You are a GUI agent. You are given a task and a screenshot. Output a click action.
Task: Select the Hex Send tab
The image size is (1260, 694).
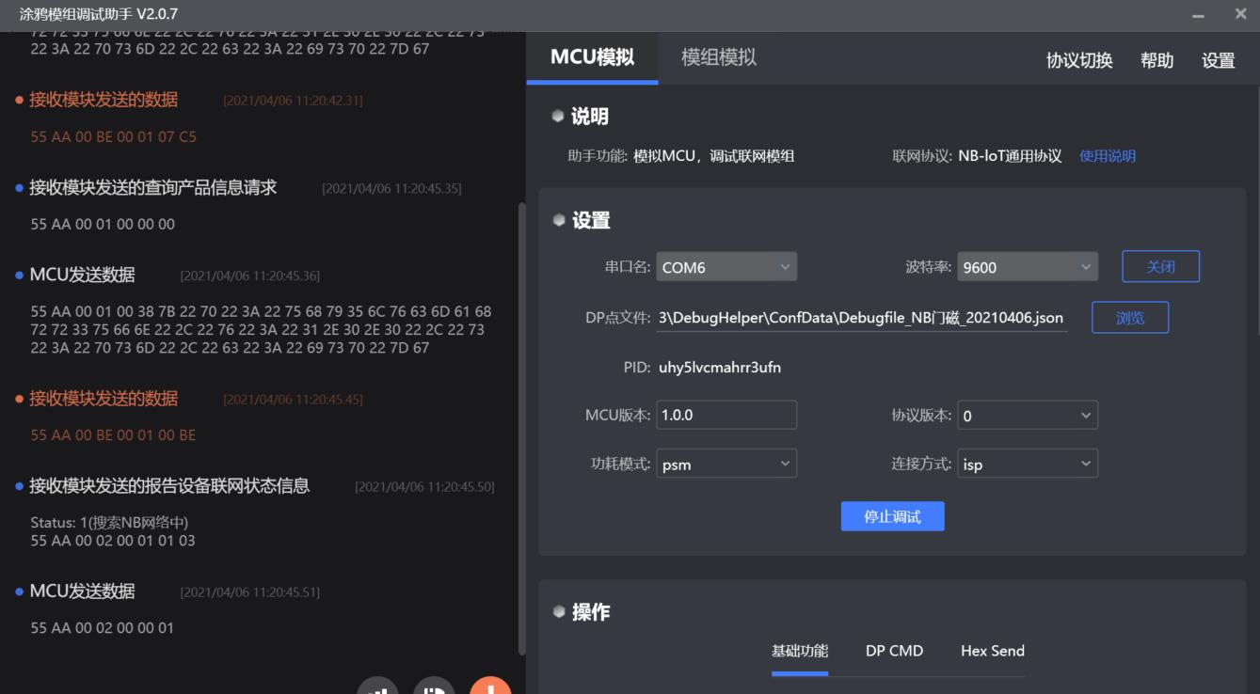click(x=992, y=651)
